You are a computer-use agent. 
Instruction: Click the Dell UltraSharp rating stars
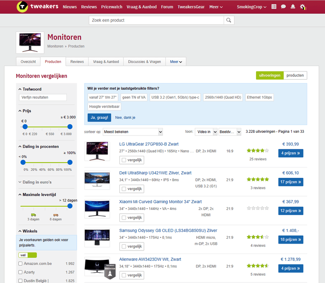click(258, 179)
